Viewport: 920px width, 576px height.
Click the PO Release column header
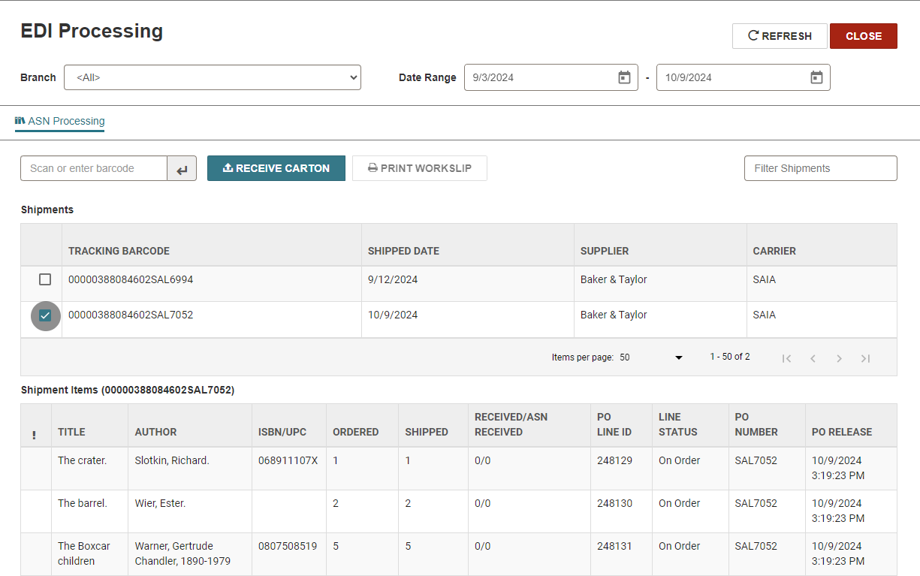point(842,432)
